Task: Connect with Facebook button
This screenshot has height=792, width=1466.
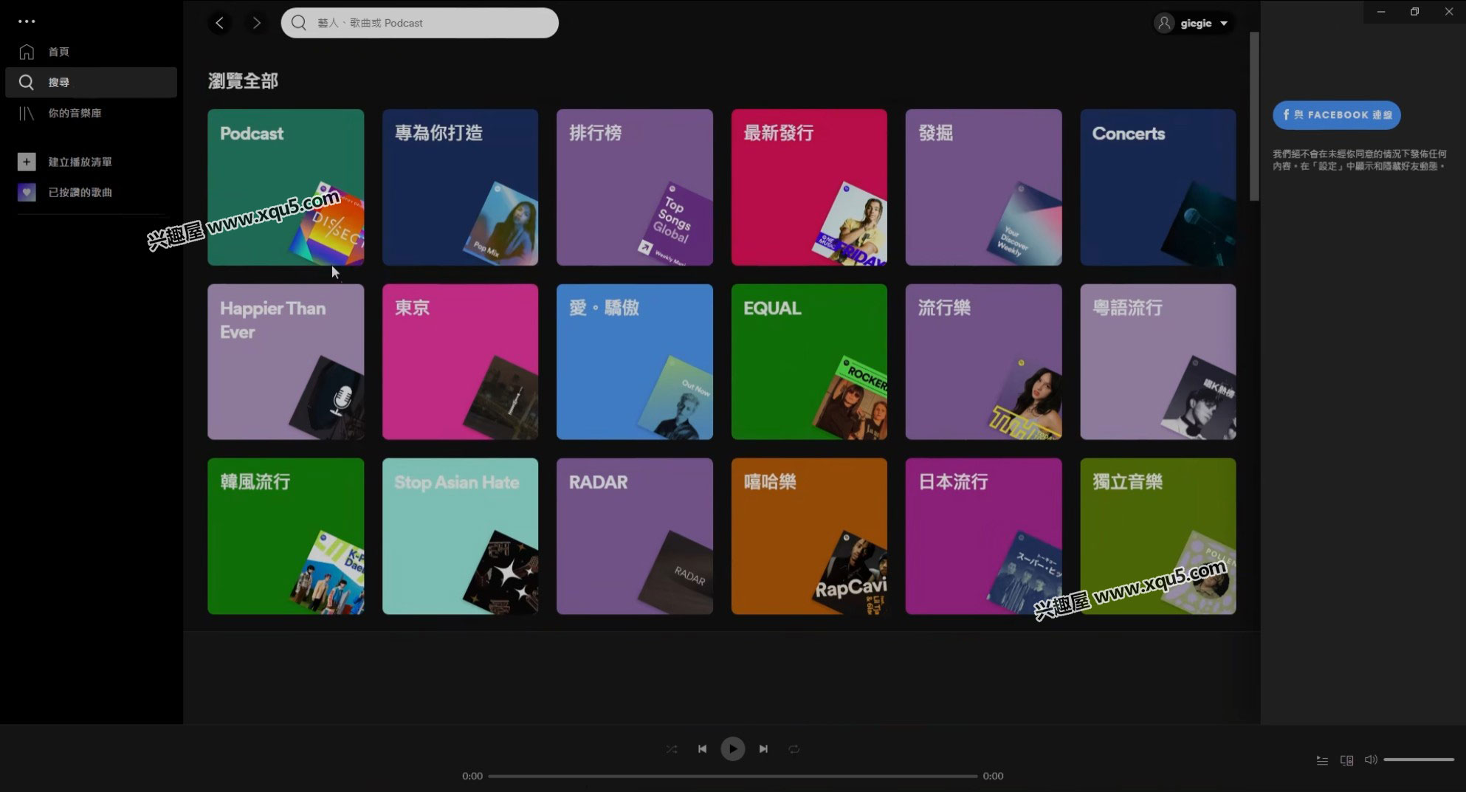Action: pos(1336,114)
